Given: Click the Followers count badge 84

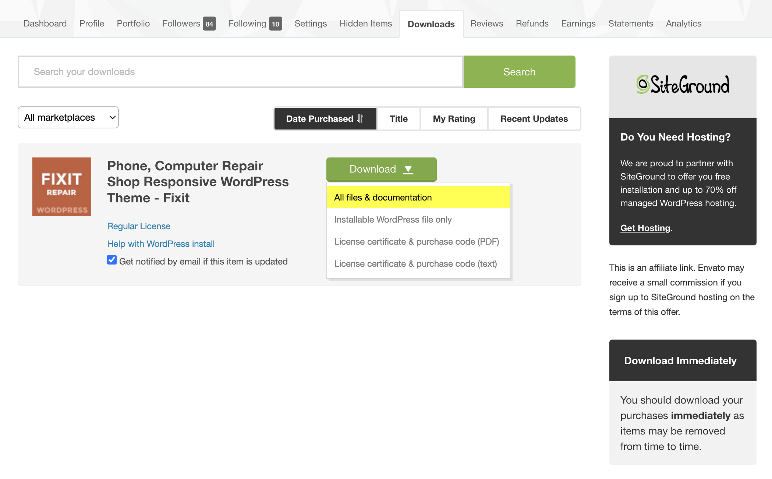Looking at the screenshot, I should 209,24.
